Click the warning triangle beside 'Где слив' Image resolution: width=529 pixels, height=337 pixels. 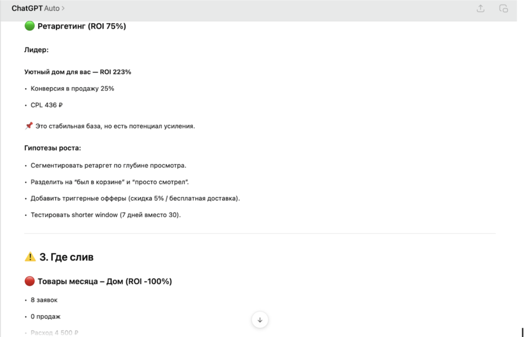coord(30,257)
